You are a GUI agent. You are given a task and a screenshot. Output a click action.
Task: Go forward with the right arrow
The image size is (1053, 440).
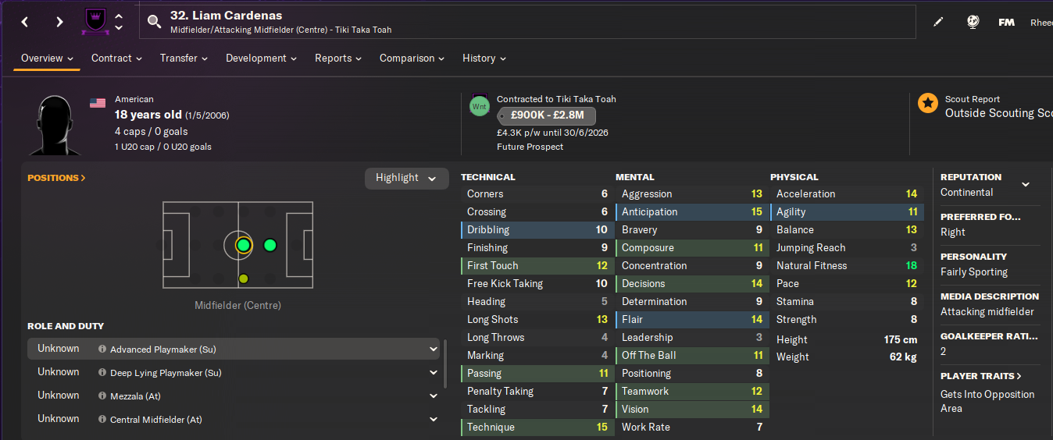59,22
